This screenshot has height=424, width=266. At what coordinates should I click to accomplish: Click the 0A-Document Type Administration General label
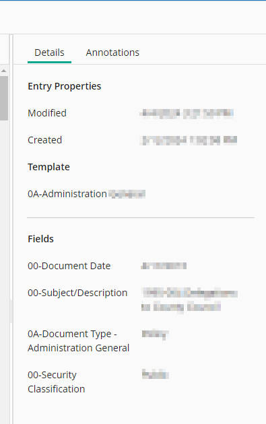point(79,341)
